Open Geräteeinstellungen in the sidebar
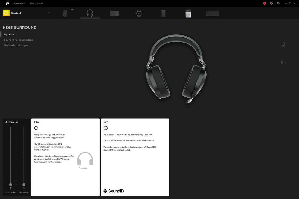 (x=16, y=45)
